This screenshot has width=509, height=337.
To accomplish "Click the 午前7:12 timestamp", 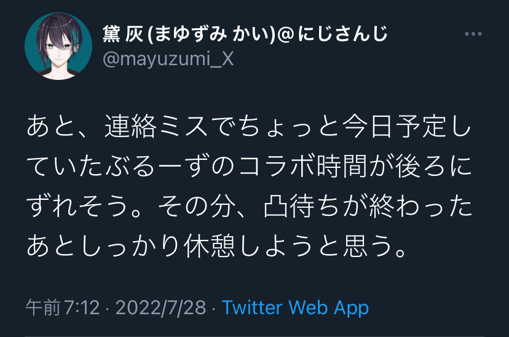I will (x=62, y=307).
